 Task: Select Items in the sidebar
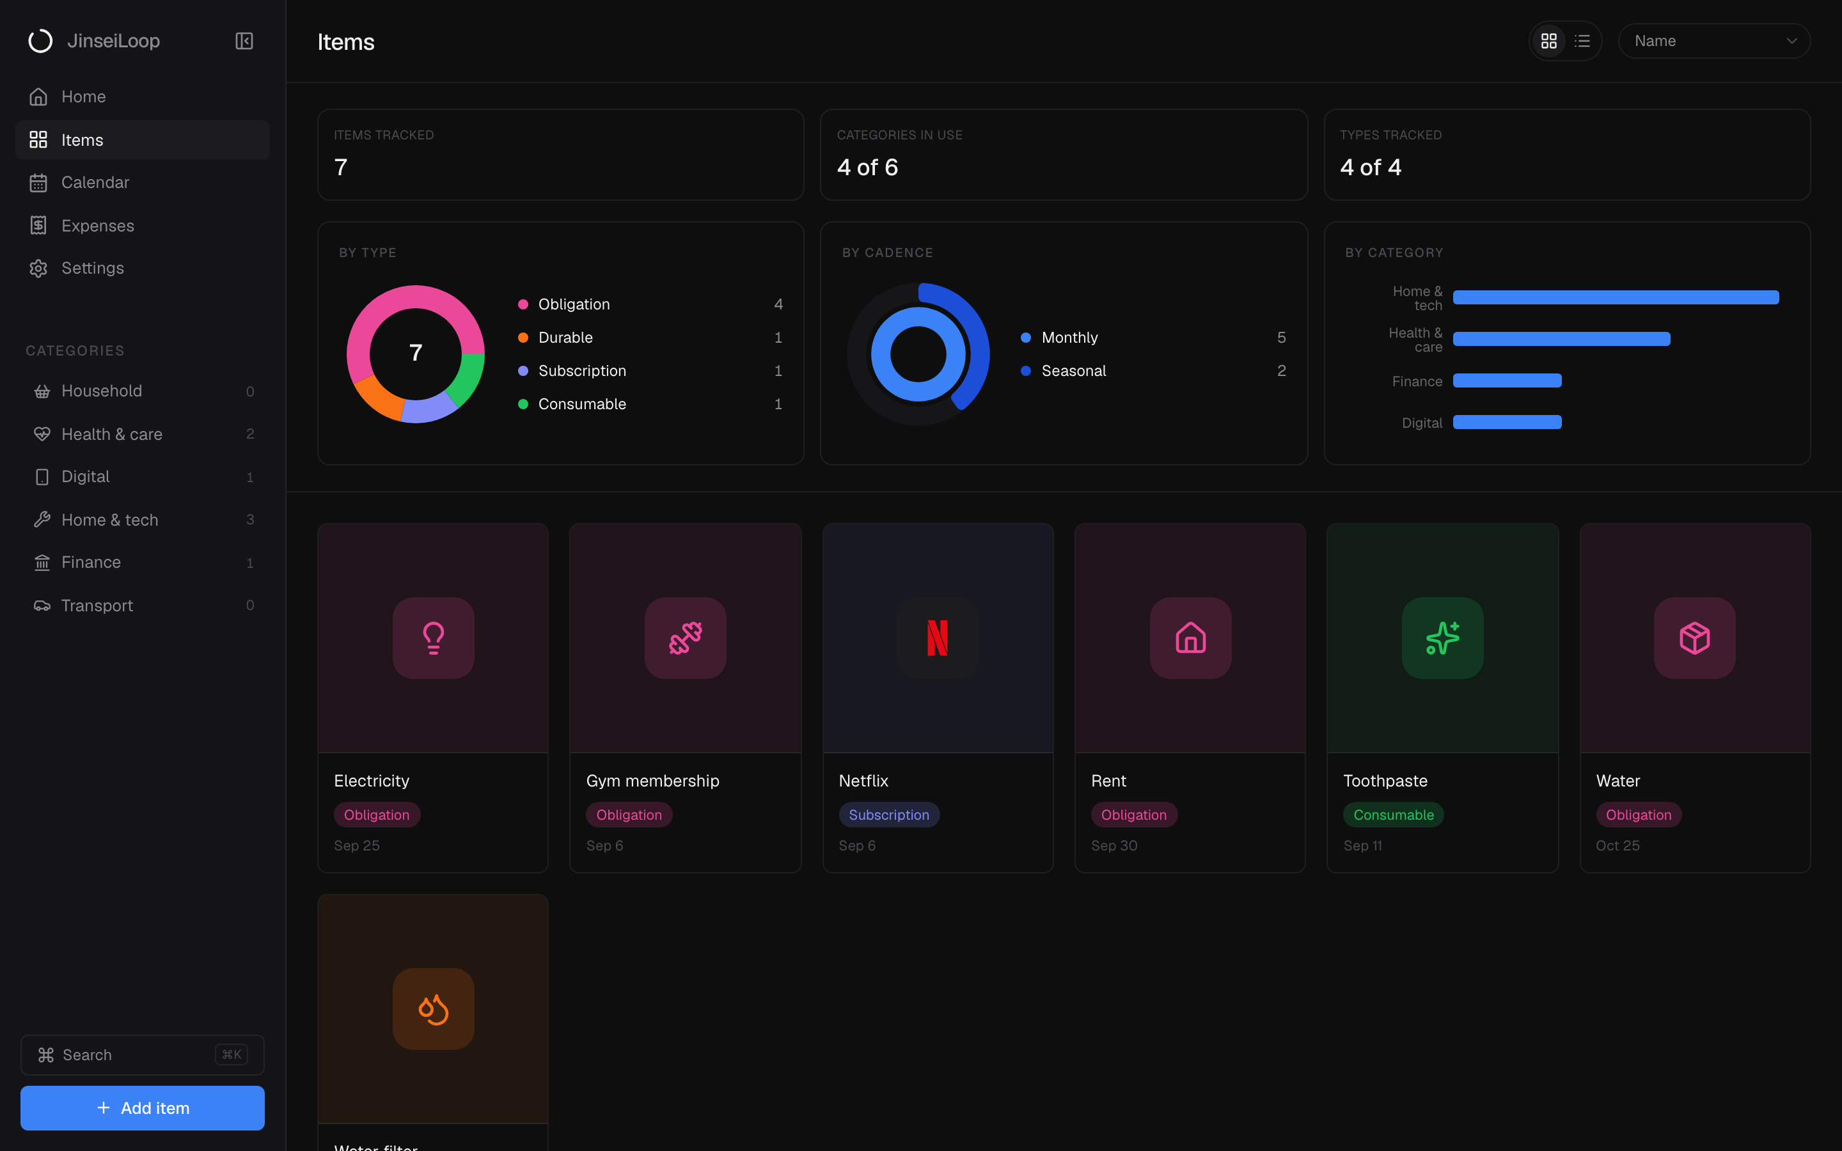pos(143,140)
